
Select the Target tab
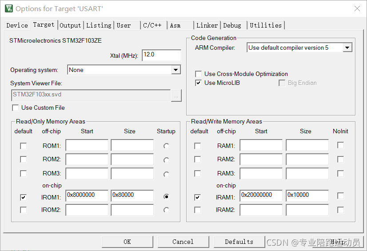pos(44,24)
